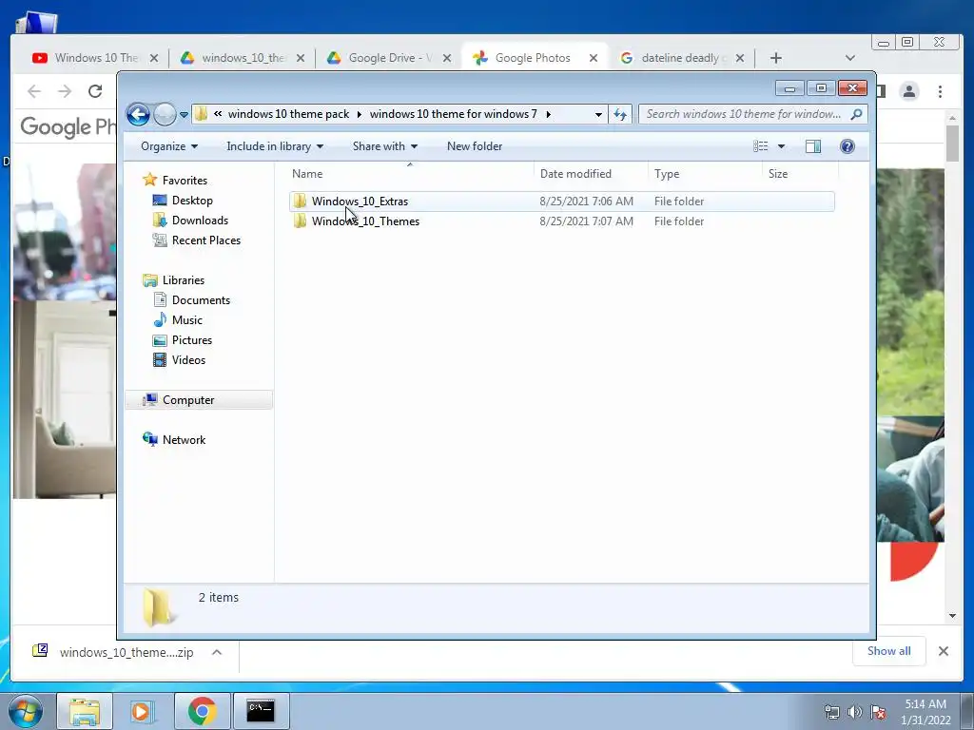
Task: Open Videos library
Action: tap(188, 360)
